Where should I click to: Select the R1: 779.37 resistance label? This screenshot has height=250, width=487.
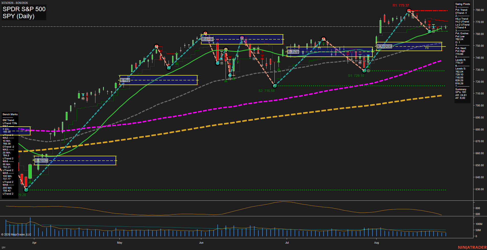[401, 5]
